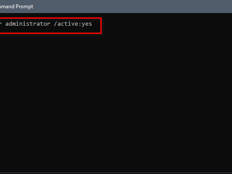This screenshot has width=232, height=174.
Task: Click the red highlight box's right edge
Action: coord(101,26)
